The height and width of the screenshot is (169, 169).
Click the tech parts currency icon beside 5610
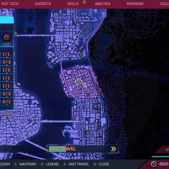pos(154,164)
